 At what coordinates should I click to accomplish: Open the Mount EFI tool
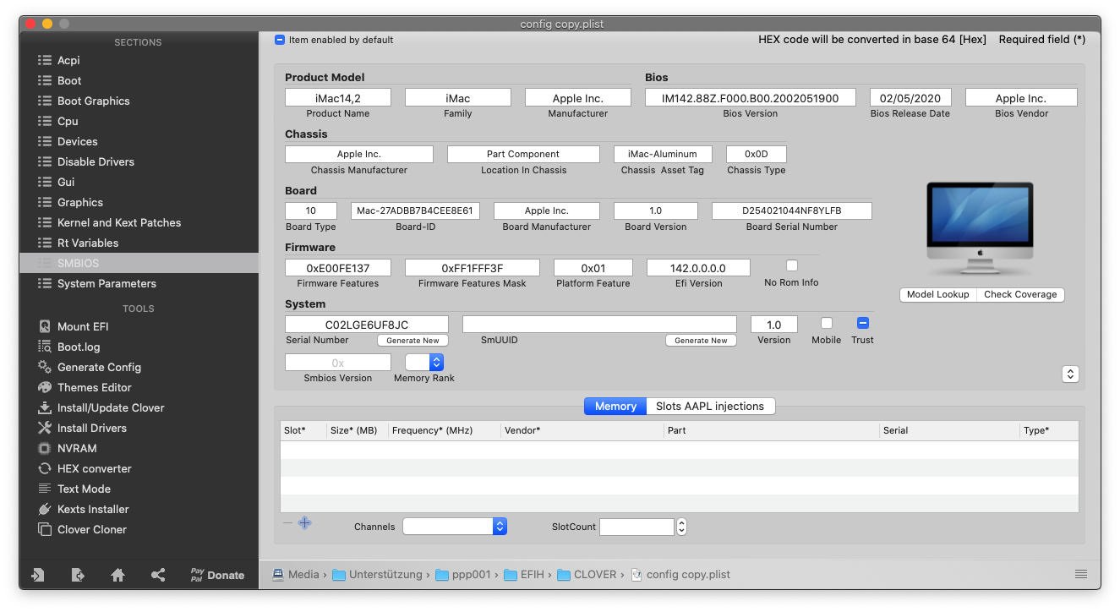click(x=82, y=326)
